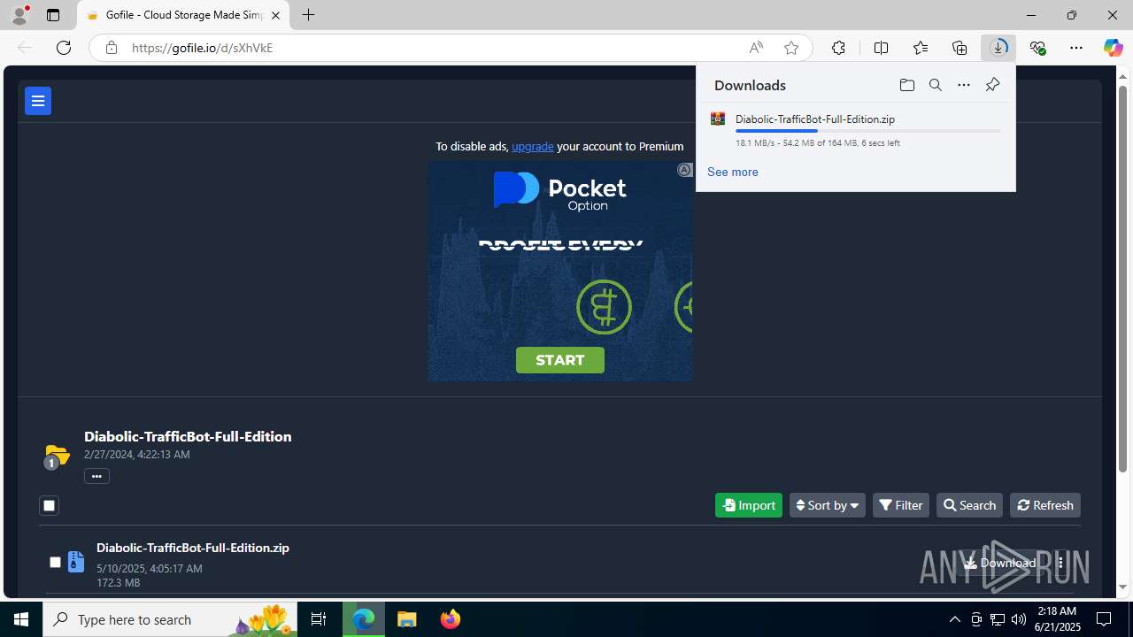Toggle the select all files checkbox

click(49, 505)
